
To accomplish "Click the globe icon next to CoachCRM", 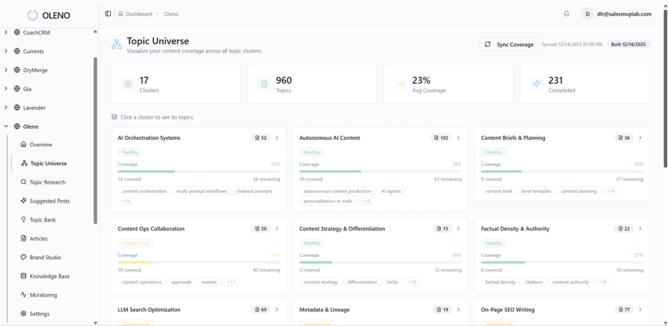I will 17,32.
